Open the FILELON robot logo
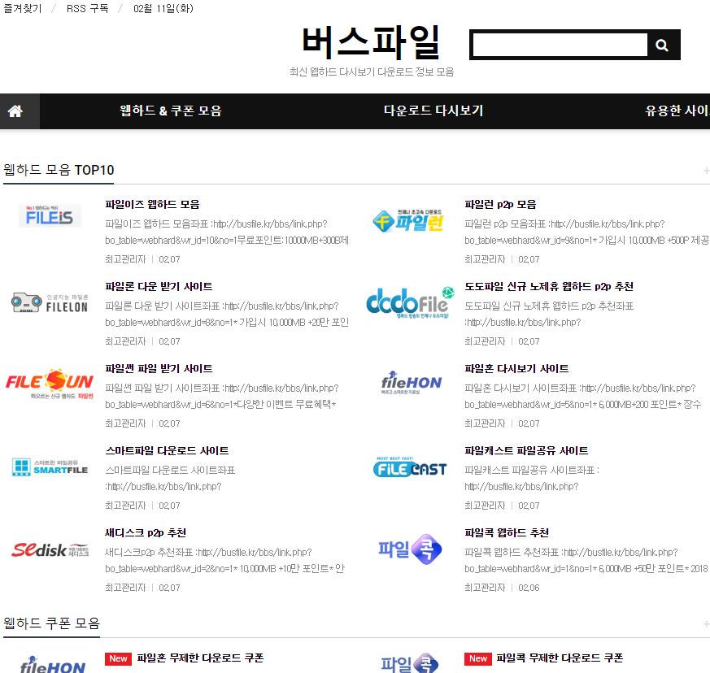The image size is (710, 673). [x=50, y=302]
